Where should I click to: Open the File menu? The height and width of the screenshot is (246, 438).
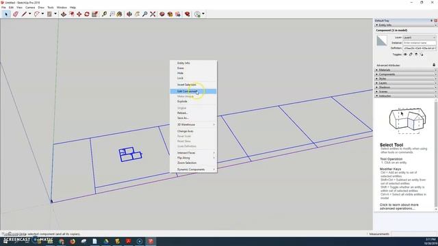tap(3, 8)
